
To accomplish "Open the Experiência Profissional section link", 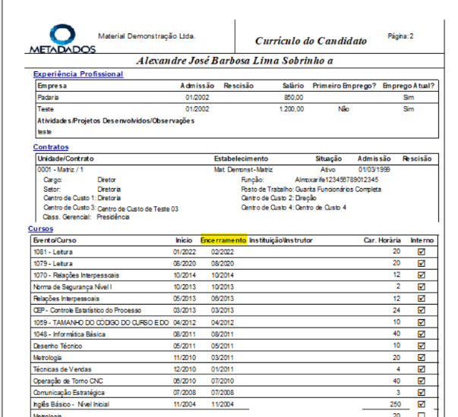I will coord(78,74).
